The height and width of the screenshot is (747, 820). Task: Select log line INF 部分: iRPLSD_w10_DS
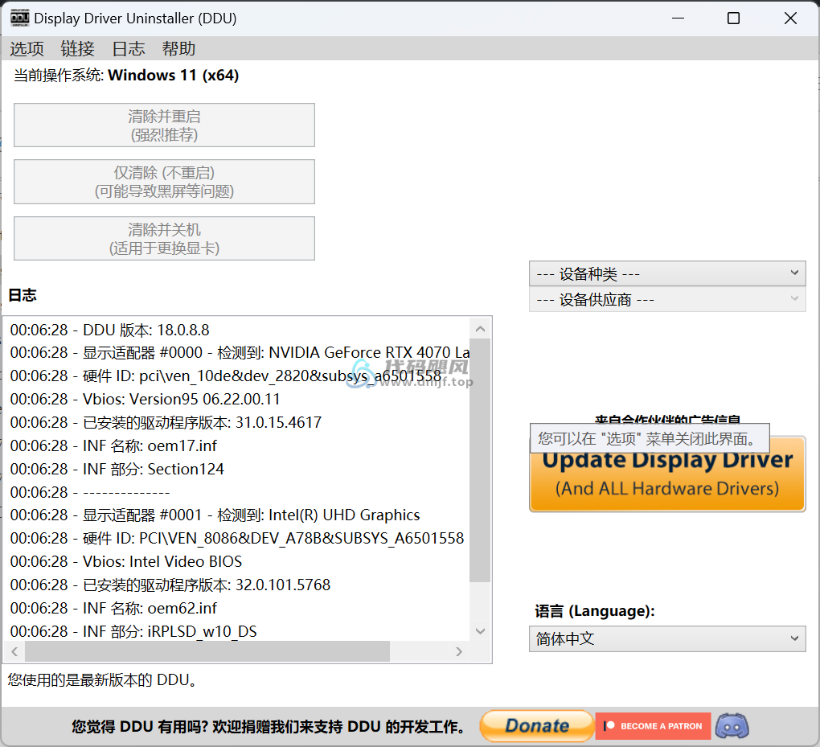pos(133,631)
